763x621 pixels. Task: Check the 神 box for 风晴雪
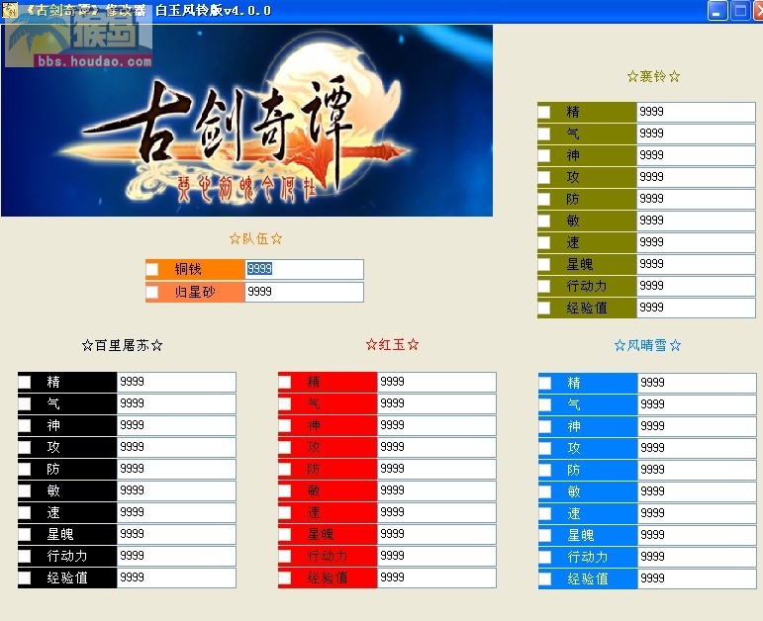545,426
